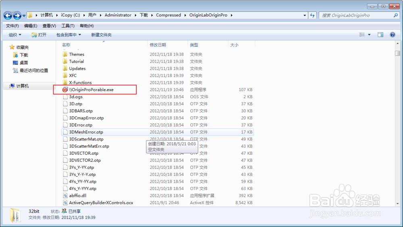403x227 pixels.
Task: Open recent locations dropdown next to Forward
Action: 24,16
